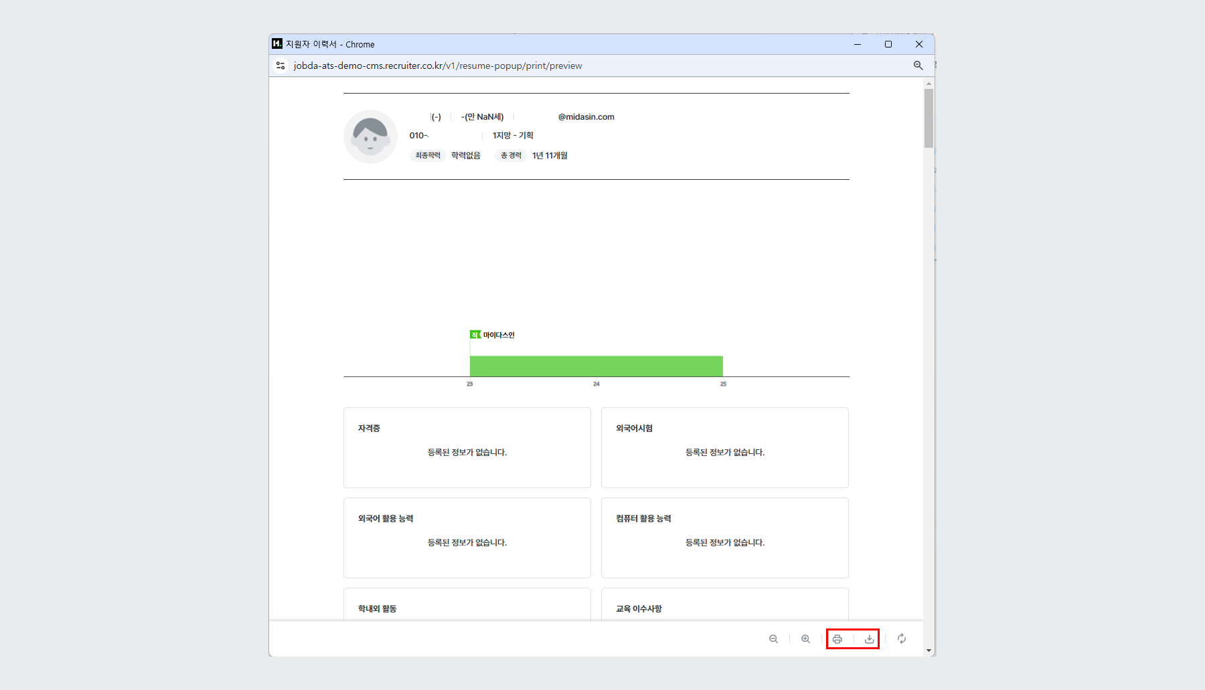Click the window favicon icon in title bar
1205x690 pixels.
(277, 43)
